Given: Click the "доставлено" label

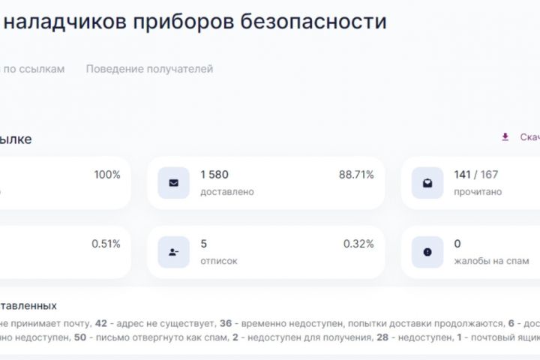Looking at the screenshot, I should (226, 192).
